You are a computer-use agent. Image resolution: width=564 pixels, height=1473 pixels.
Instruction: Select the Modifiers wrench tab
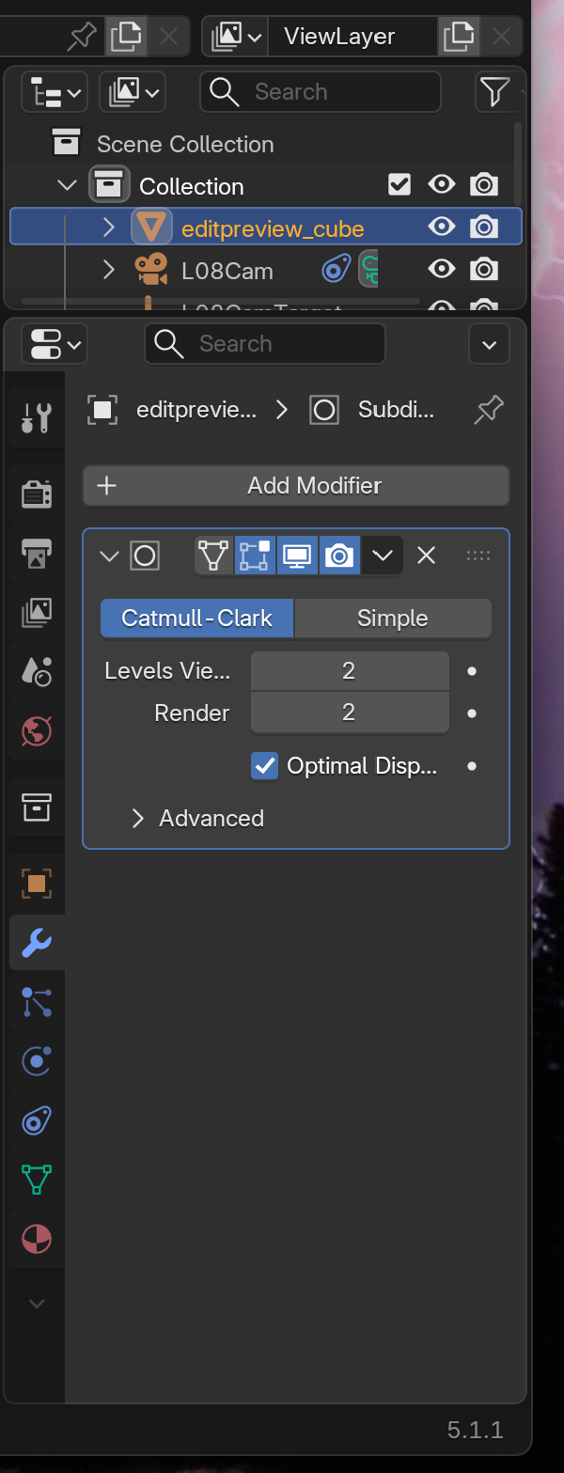click(x=37, y=943)
